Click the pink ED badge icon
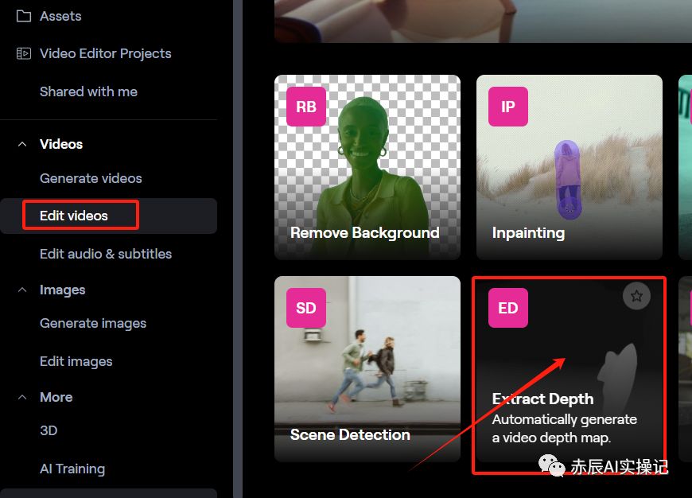Screen dimensions: 692x498 pyautogui.click(x=508, y=308)
